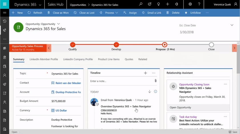
Task: Switch to LinkedIn Company Profile tab
Action: click(x=78, y=59)
